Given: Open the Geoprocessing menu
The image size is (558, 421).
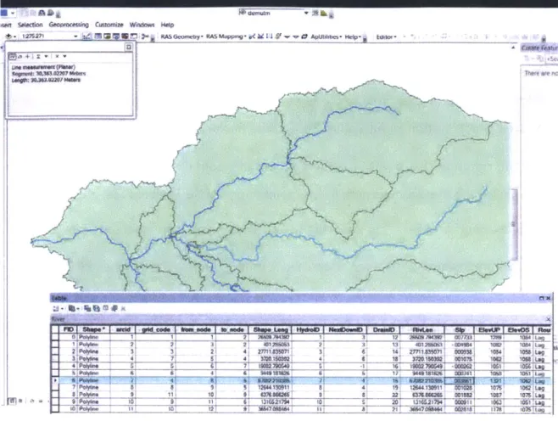Looking at the screenshot, I should click(69, 25).
